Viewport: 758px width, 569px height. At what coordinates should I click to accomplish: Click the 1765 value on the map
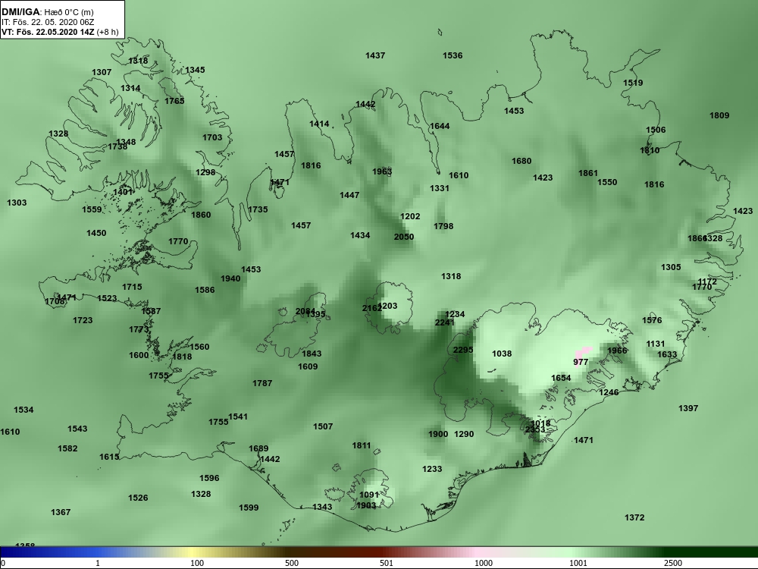[x=174, y=102]
